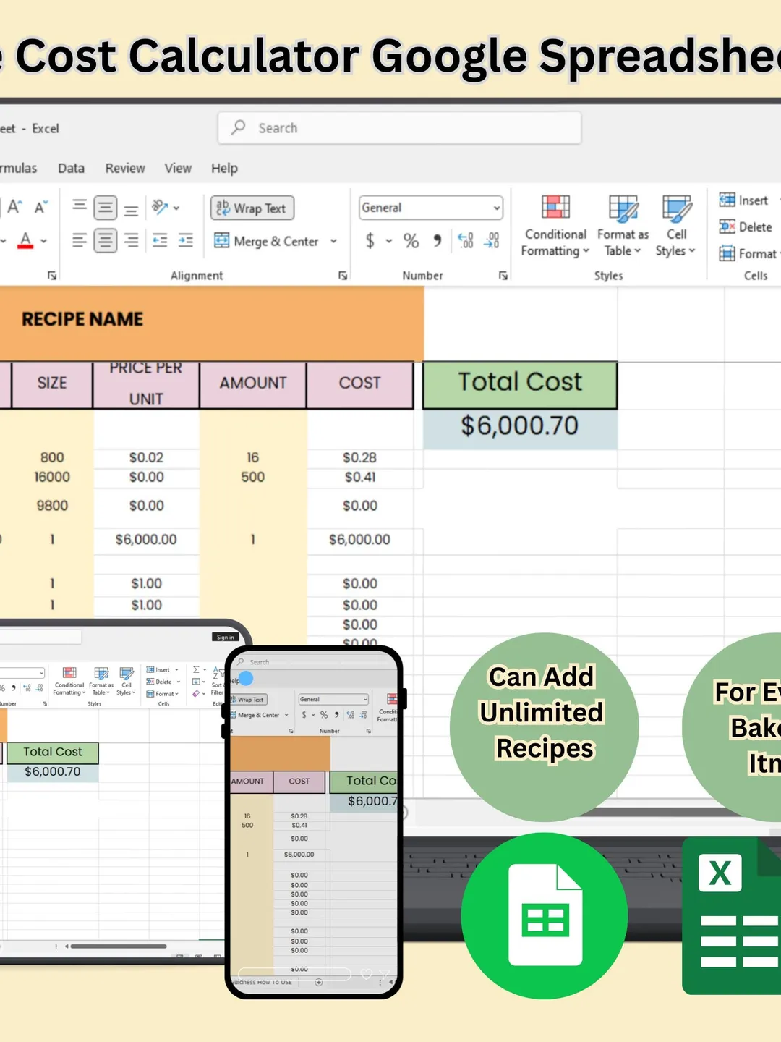Open Format as Table gallery
The image size is (781, 1042).
623,226
